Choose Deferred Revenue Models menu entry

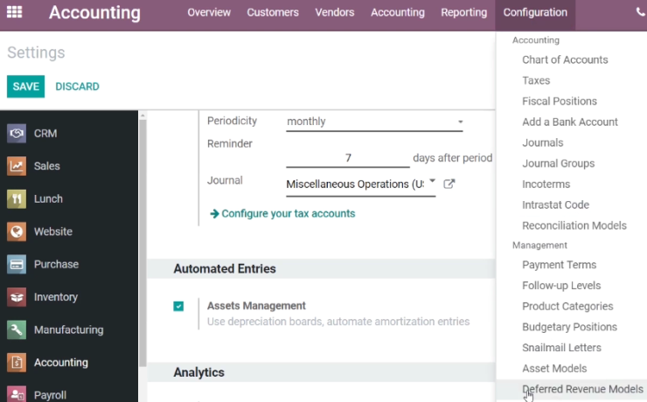coord(582,389)
